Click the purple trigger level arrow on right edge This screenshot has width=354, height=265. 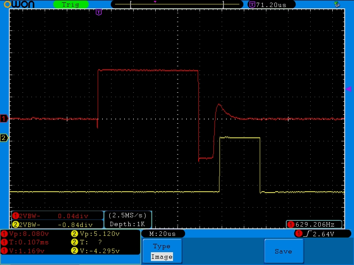(x=348, y=89)
